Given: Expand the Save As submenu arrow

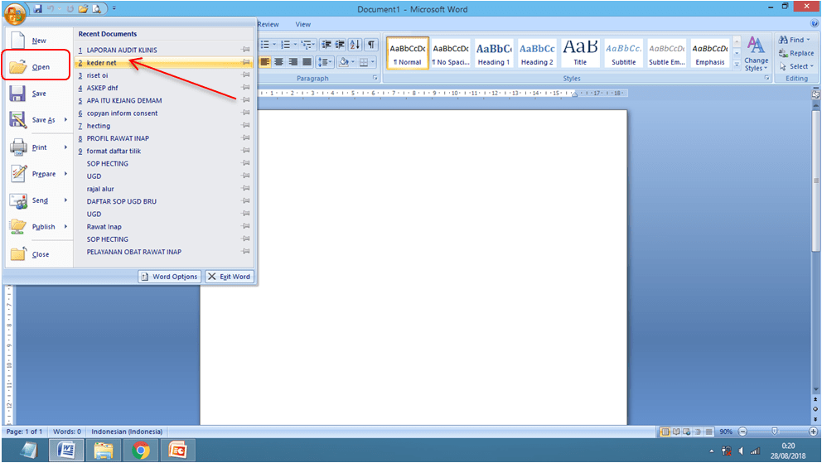Looking at the screenshot, I should pyautogui.click(x=65, y=119).
